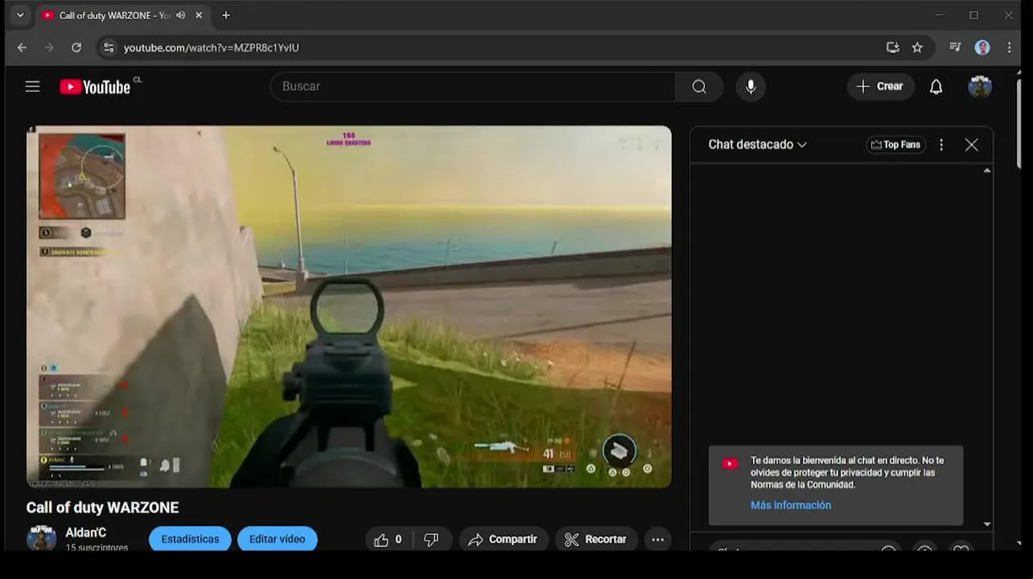Start voice search with microphone icon
1033x579 pixels.
[751, 86]
